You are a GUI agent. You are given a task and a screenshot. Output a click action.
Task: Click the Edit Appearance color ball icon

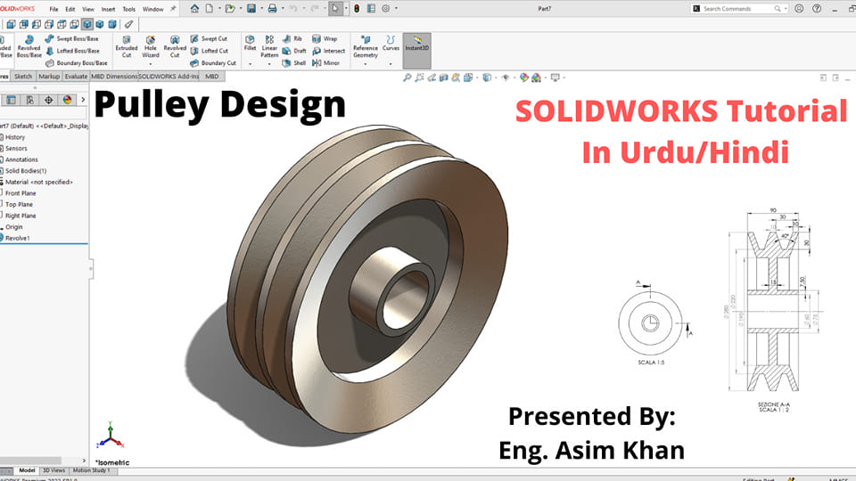(524, 77)
